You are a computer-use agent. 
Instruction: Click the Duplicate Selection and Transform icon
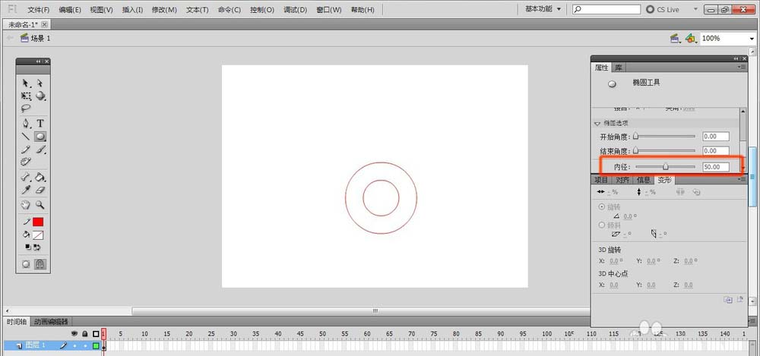[x=727, y=300]
